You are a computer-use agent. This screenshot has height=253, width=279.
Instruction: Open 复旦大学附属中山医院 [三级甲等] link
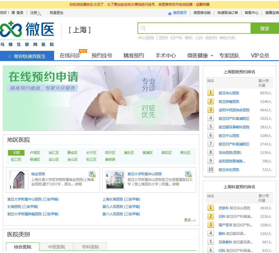33,199
